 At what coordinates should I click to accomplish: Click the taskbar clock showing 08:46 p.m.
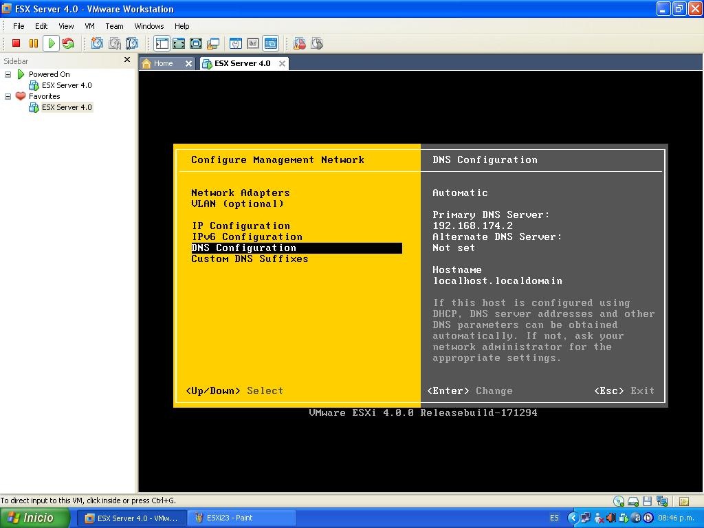click(x=676, y=518)
